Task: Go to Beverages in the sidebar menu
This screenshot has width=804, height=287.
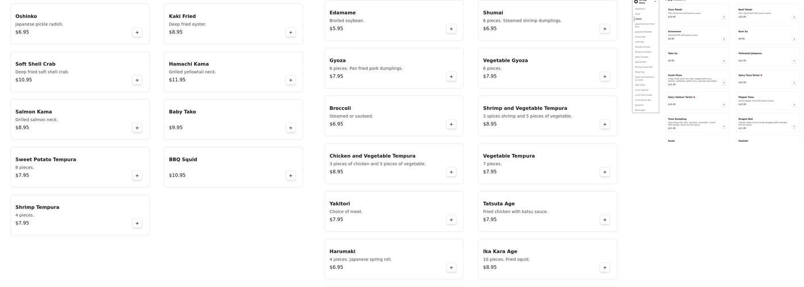Action: pos(640,110)
